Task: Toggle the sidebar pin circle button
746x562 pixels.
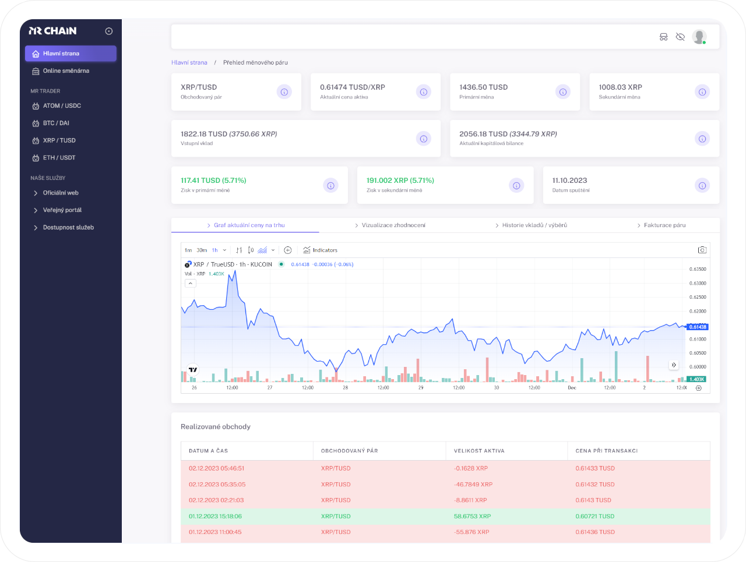Action: tap(109, 31)
